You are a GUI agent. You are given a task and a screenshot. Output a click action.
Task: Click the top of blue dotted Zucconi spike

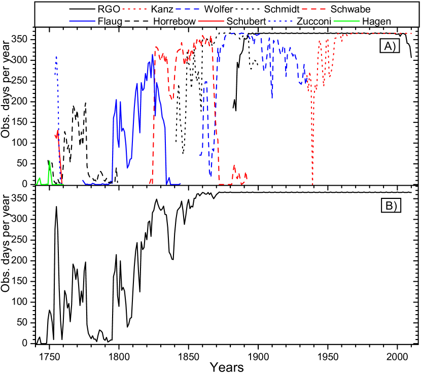[56, 57]
